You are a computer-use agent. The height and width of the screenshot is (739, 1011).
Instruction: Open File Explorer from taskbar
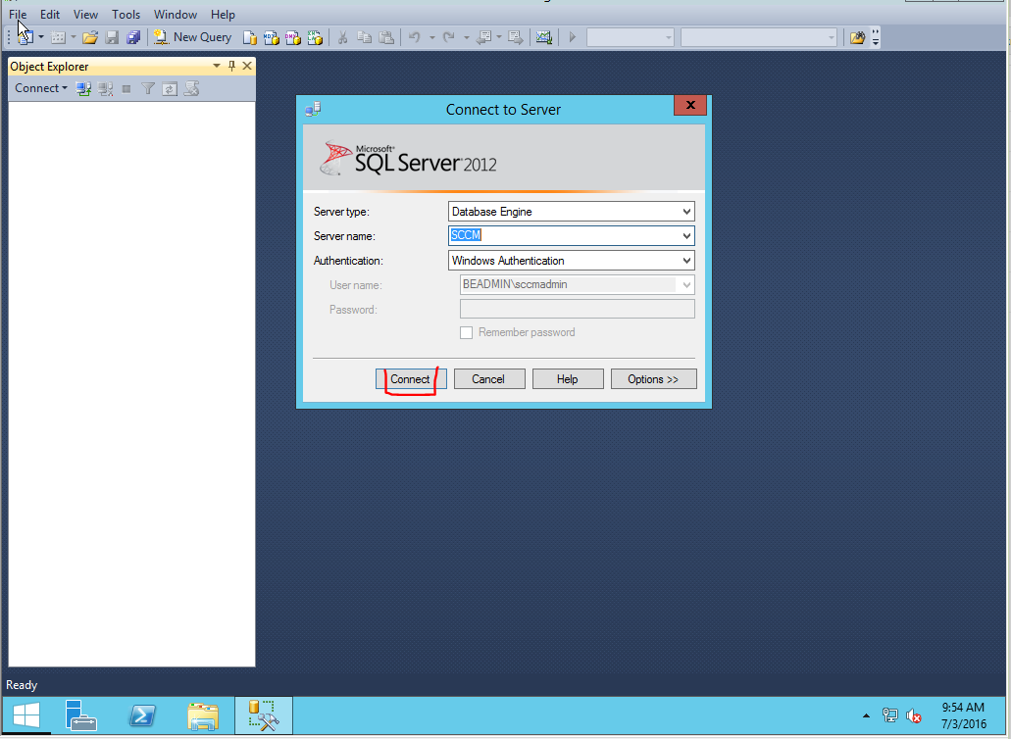click(203, 715)
